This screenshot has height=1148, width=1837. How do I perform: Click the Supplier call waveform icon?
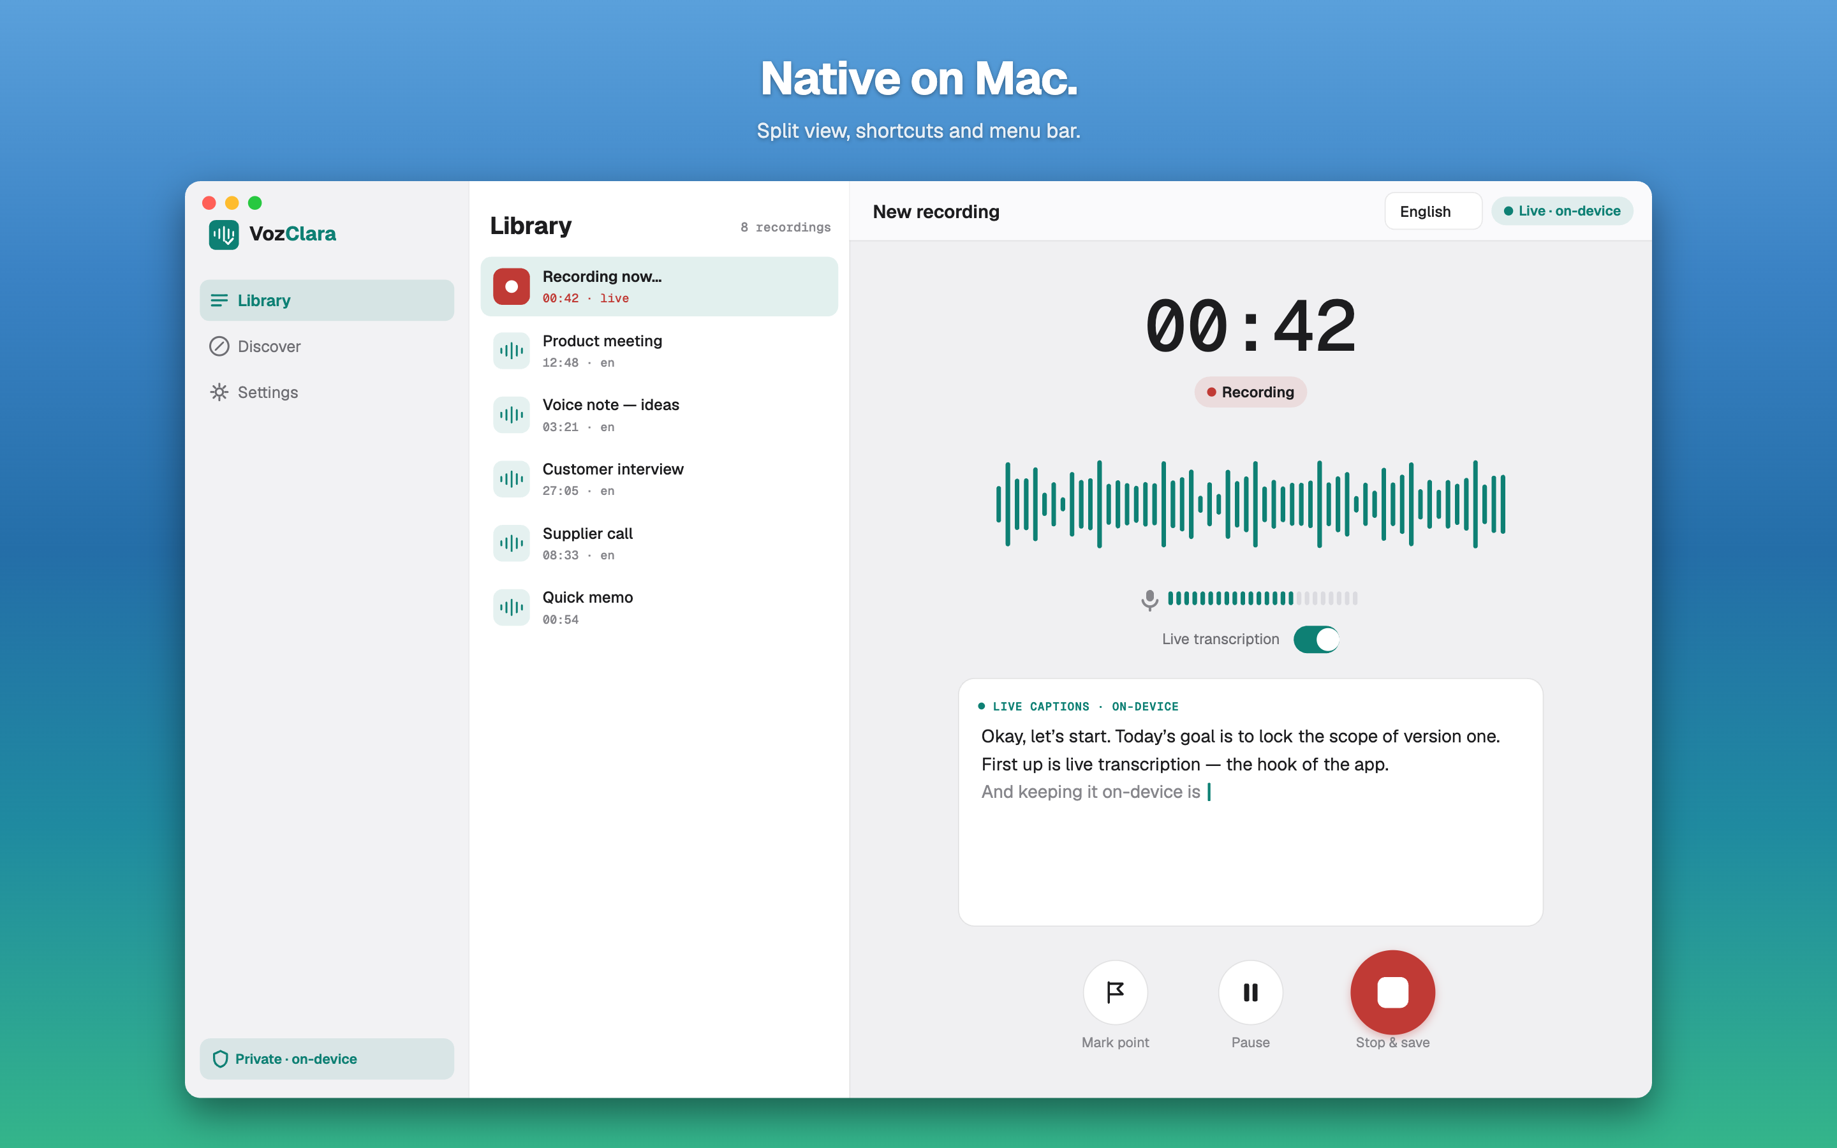512,543
